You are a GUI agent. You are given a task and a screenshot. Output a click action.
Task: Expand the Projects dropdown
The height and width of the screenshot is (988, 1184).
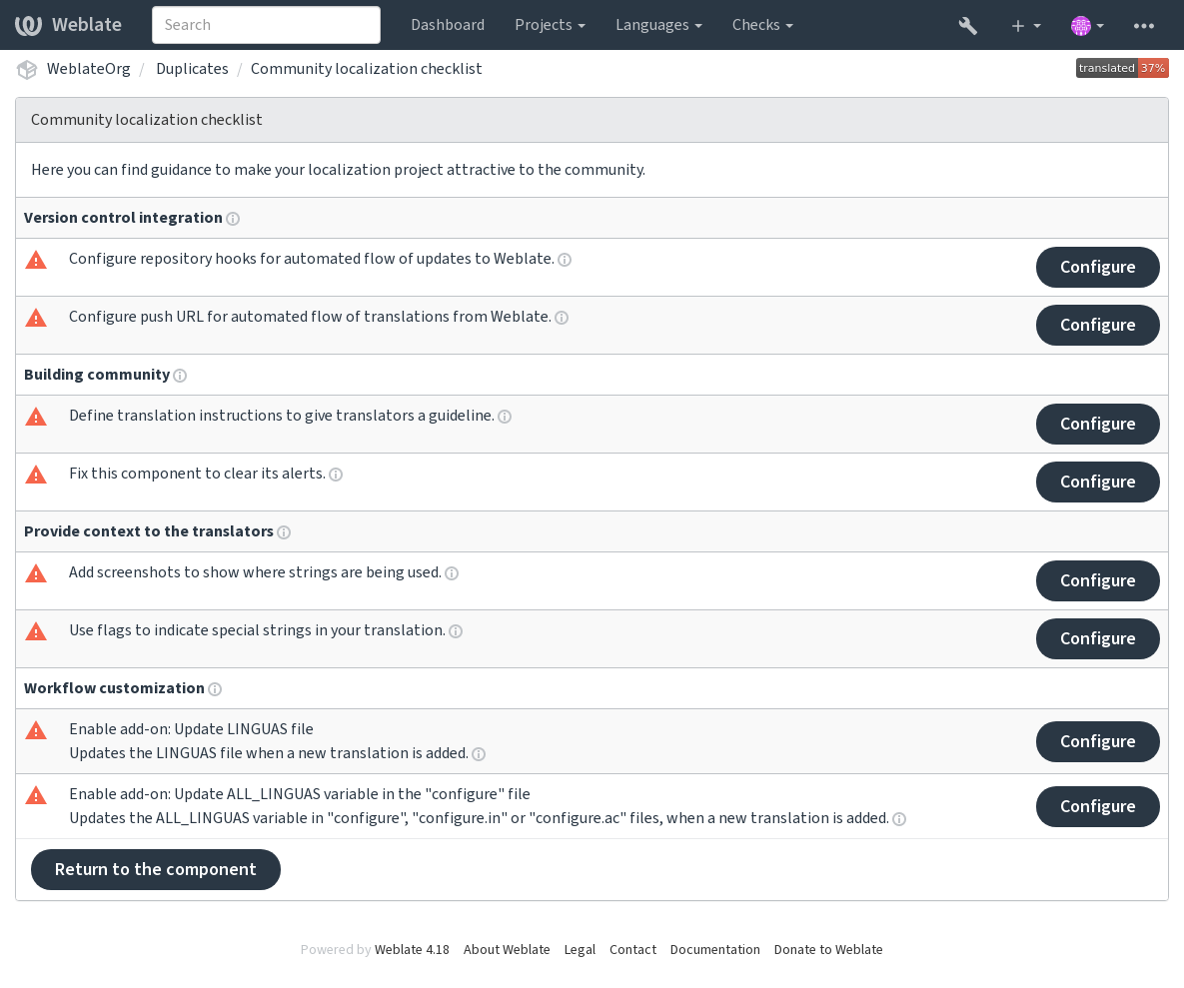550,25
